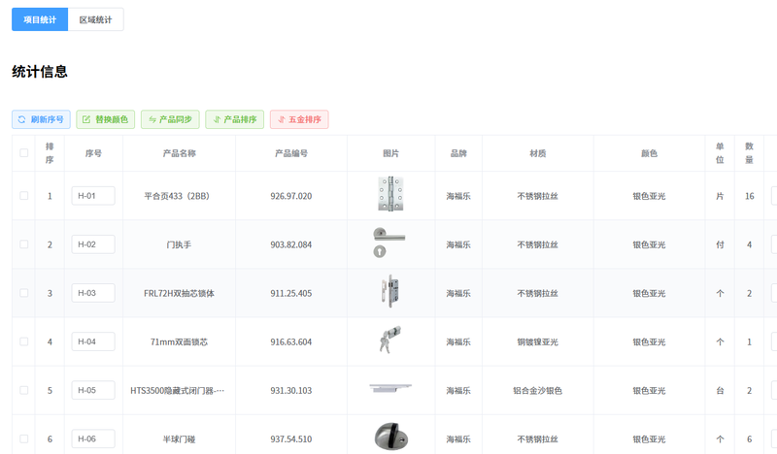
Task: Open the lock body image for FRL72H
Action: point(390,291)
